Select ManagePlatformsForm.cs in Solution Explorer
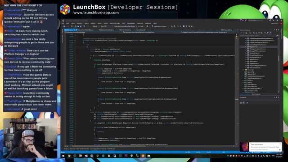Screen dimensions: 288x162 coord(257,51)
